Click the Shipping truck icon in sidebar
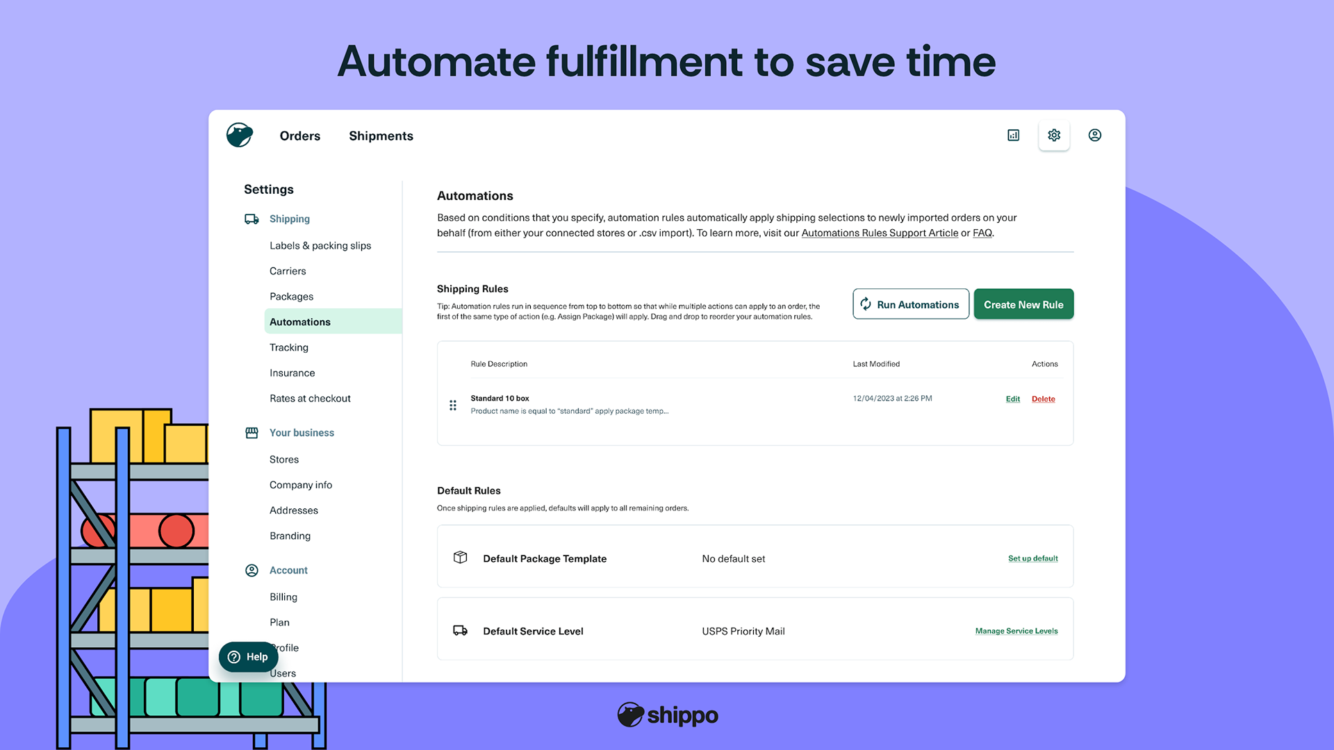This screenshot has height=750, width=1334. [x=252, y=219]
